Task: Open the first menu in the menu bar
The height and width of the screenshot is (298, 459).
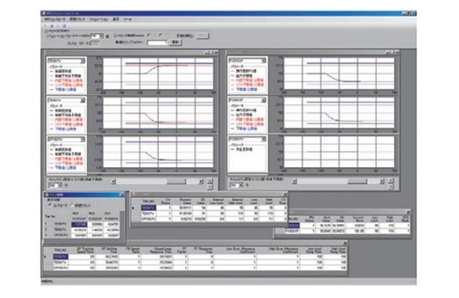Action: 53,19
